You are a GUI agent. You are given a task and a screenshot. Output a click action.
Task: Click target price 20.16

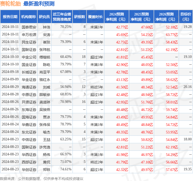(x=188, y=87)
